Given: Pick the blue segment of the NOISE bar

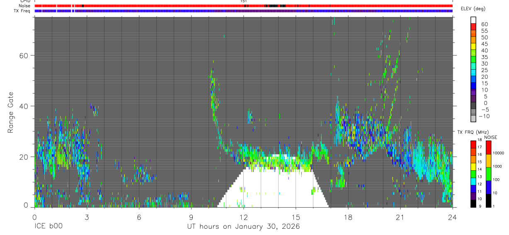Looking at the screenshot, I should pyautogui.click(x=488, y=187).
